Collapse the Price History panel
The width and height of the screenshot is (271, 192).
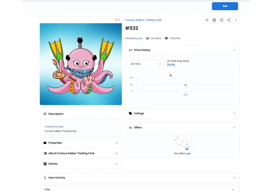(x=234, y=50)
